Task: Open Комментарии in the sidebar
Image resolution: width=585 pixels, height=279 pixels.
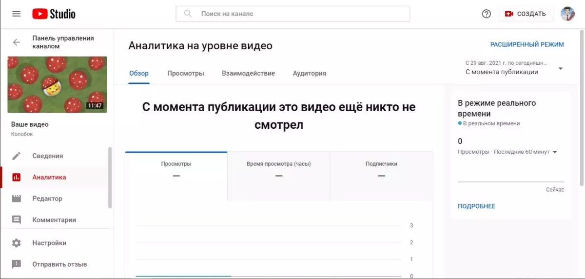Action: pyautogui.click(x=54, y=220)
